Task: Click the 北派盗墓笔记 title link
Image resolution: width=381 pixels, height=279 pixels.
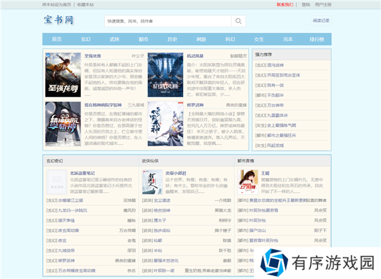Action: point(83,174)
